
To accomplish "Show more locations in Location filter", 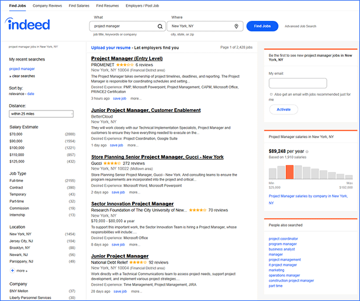I will tap(22, 271).
